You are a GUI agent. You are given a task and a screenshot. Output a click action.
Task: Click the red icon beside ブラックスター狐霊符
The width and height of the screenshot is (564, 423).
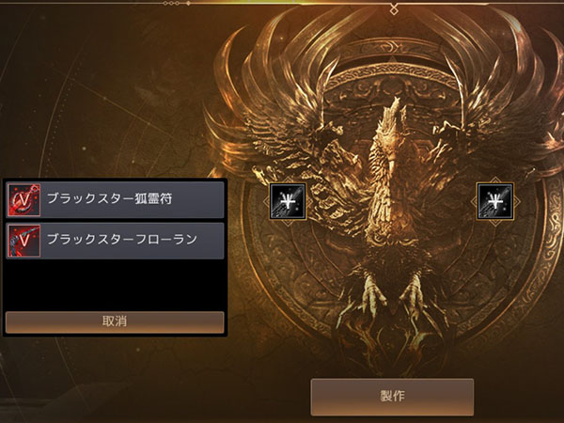pyautogui.click(x=24, y=200)
